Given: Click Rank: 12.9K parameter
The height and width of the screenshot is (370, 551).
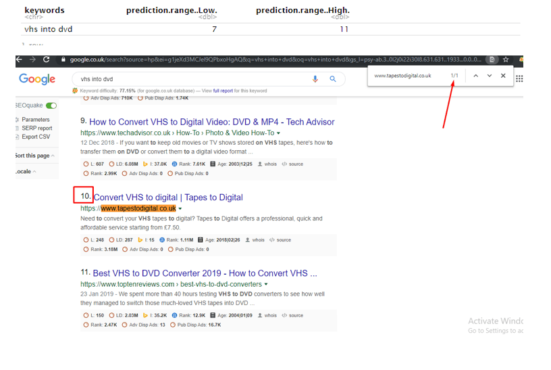Looking at the screenshot, I should coord(188,315).
